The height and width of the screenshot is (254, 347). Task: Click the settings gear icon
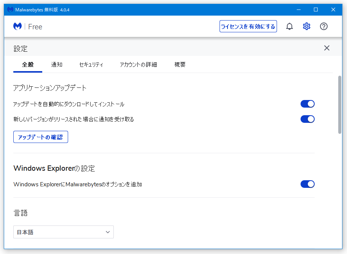[307, 26]
